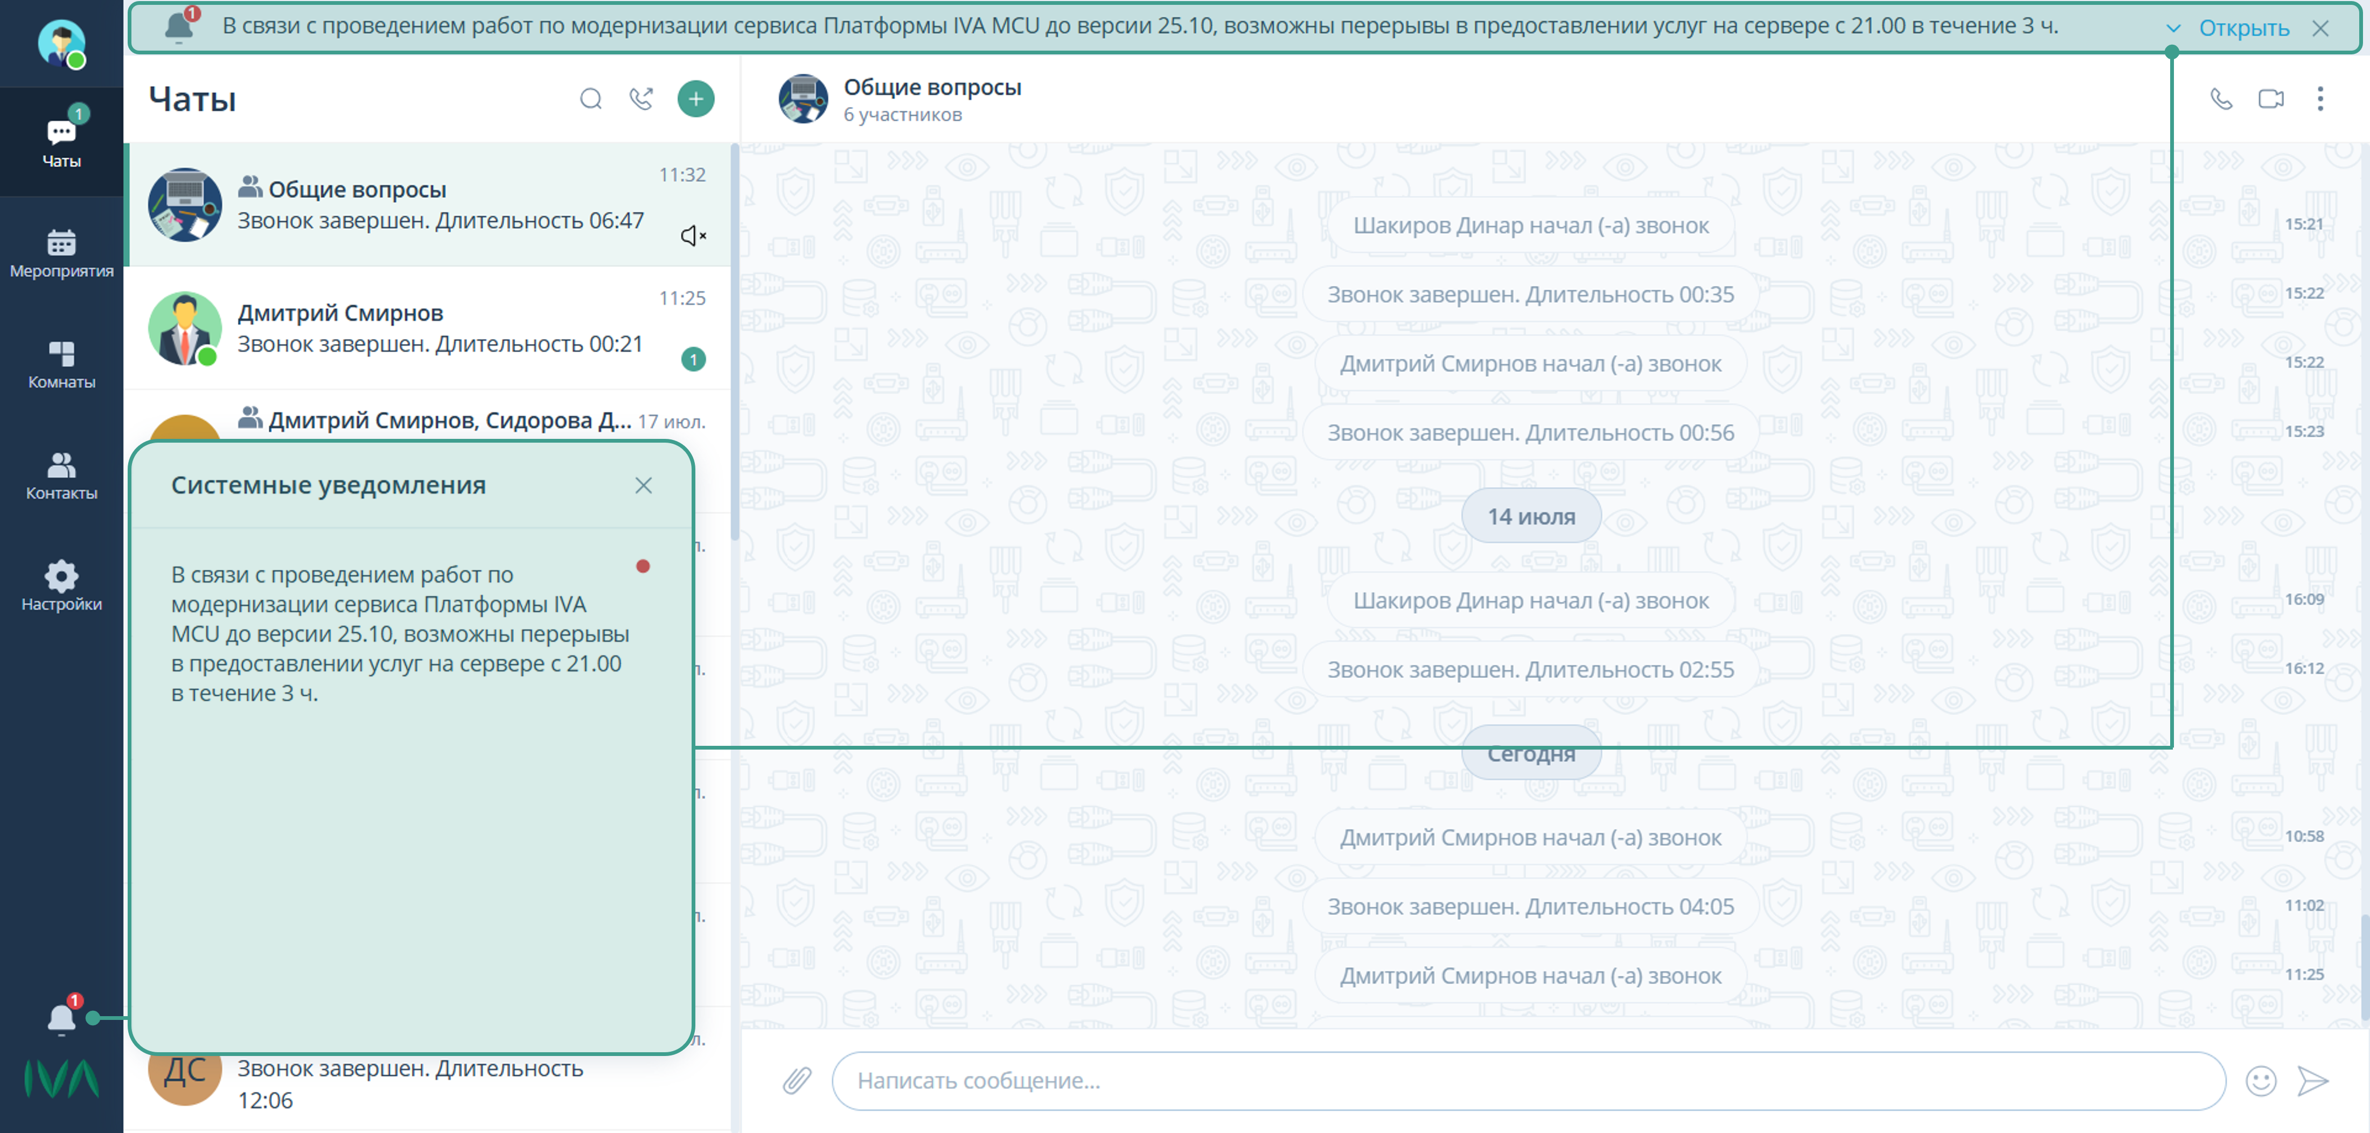The width and height of the screenshot is (2370, 1133).
Task: Start audio call in Общие вопросы chat
Action: coord(2221,99)
